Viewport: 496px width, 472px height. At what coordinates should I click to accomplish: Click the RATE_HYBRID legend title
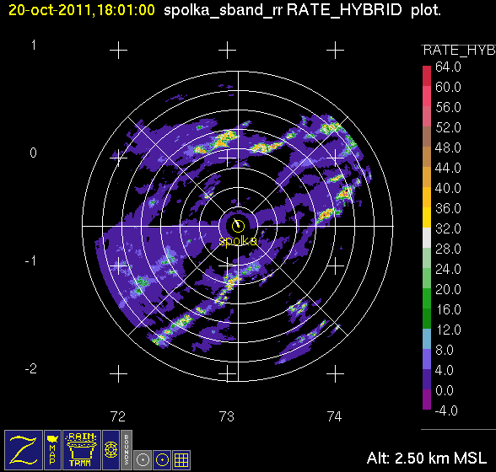pyautogui.click(x=459, y=51)
